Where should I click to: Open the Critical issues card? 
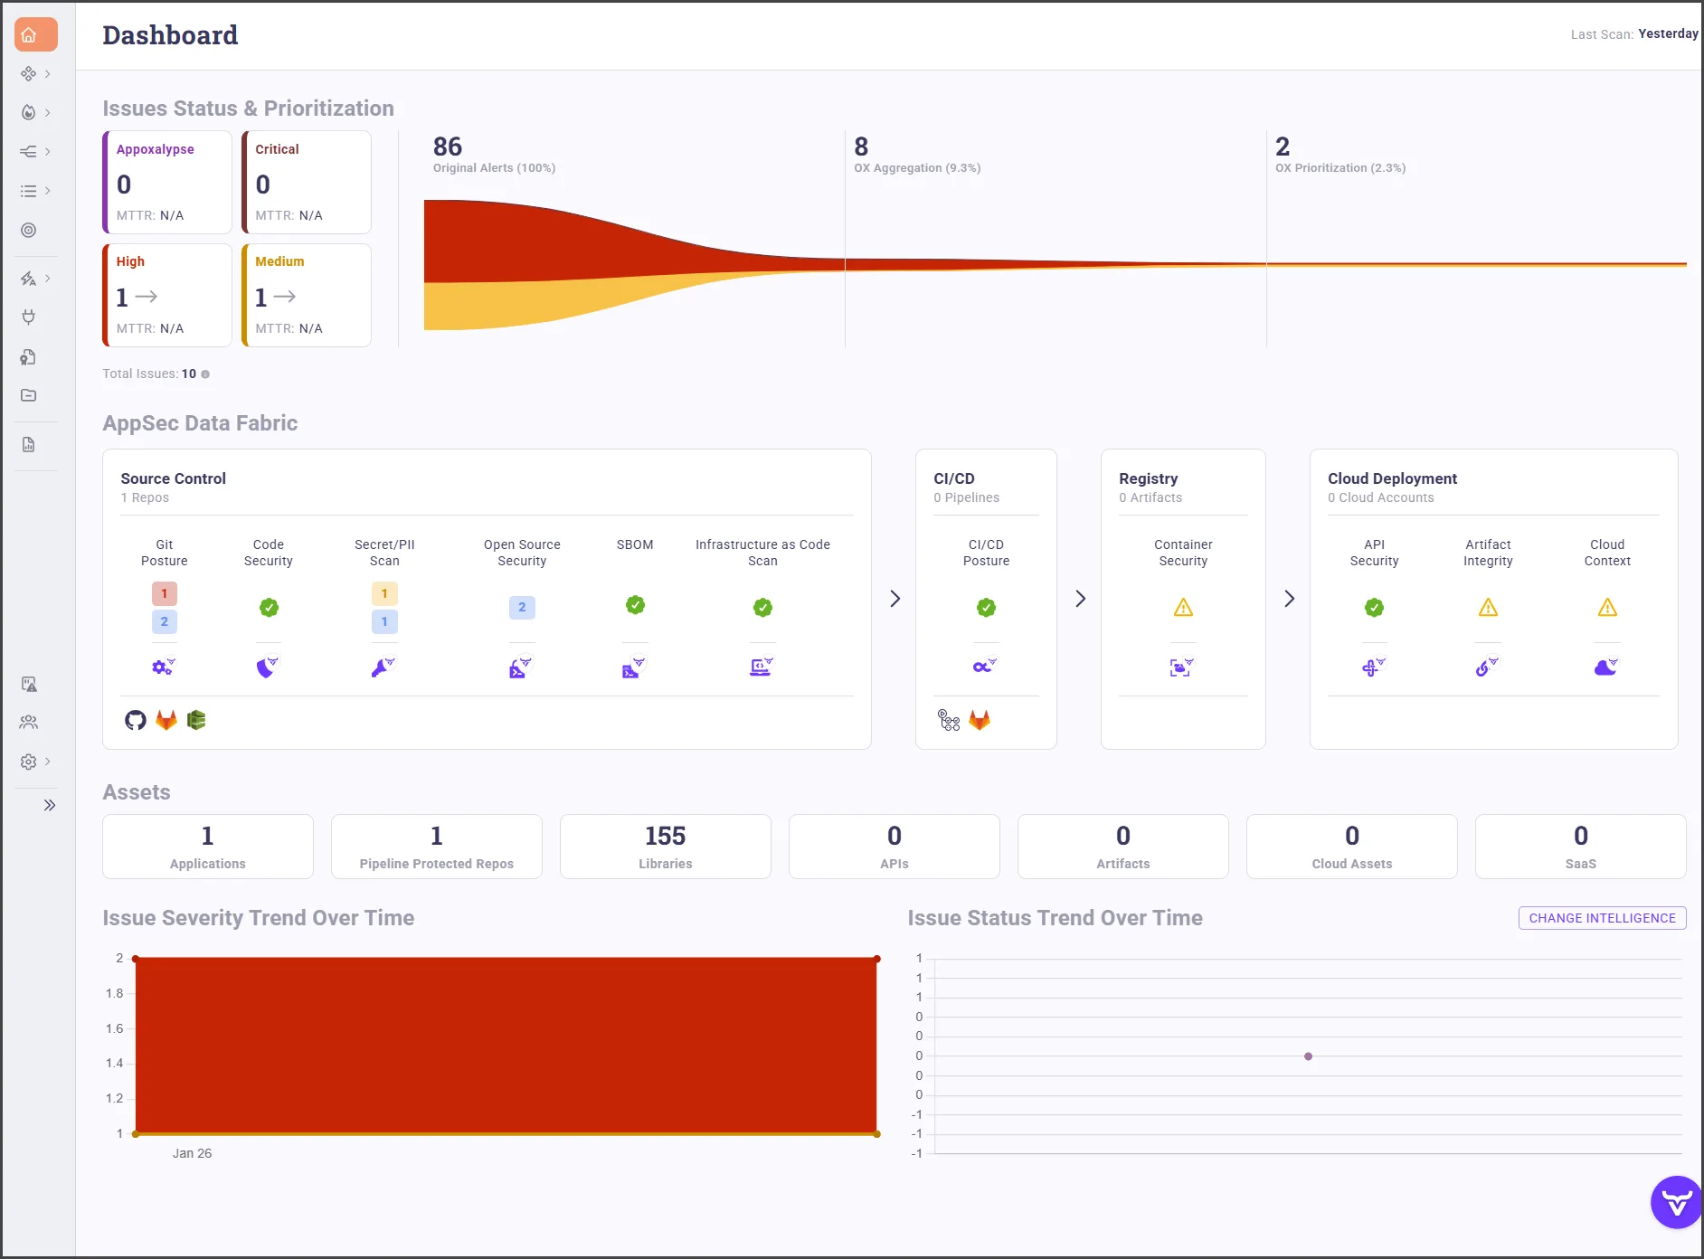307,182
